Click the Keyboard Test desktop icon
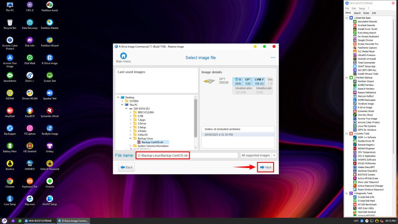 [x=30, y=183]
